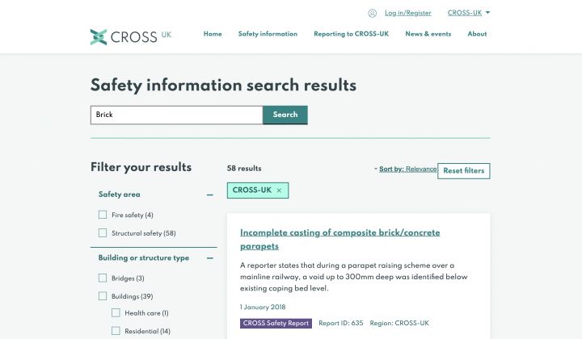Image resolution: width=582 pixels, height=339 pixels.
Task: Click the 1 January 2018 date
Action: (x=263, y=308)
